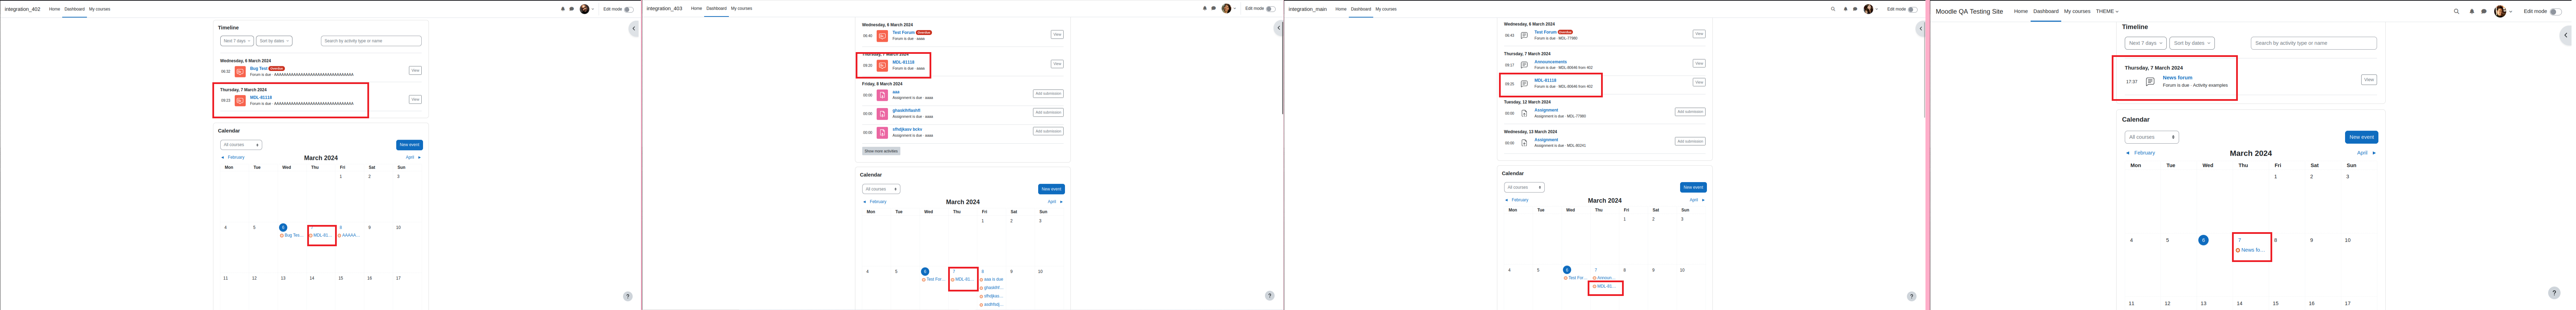Open help question-mark button in integration_402 window

tap(628, 296)
